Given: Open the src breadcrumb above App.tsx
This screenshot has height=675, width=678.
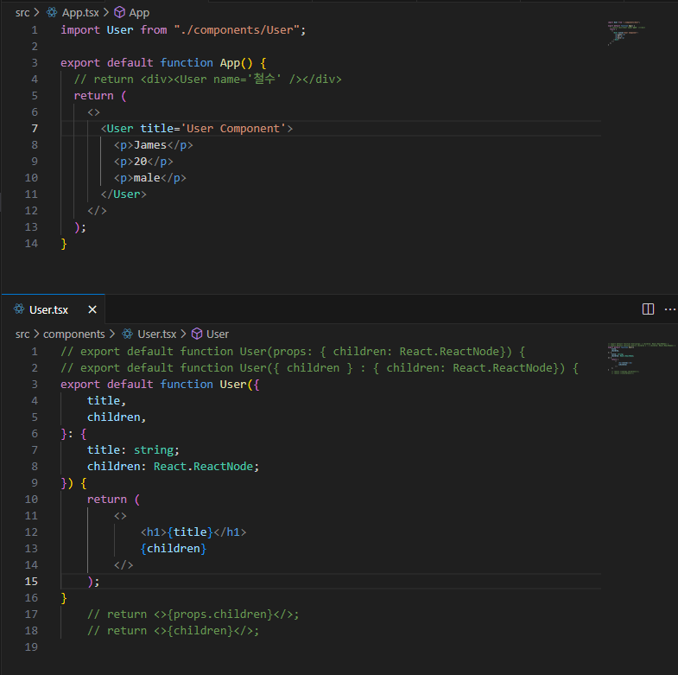Looking at the screenshot, I should coord(22,13).
